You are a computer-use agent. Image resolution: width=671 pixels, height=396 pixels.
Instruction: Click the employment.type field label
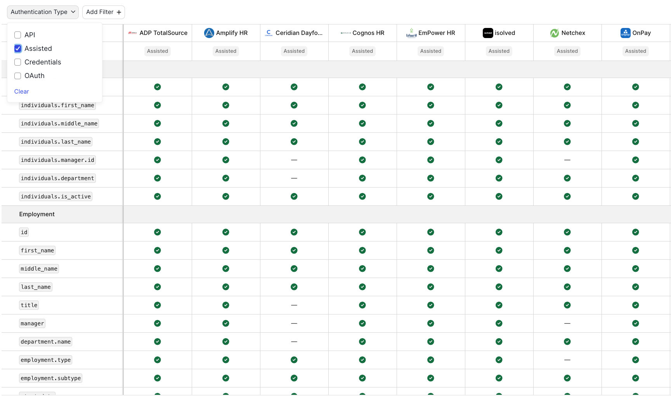pos(46,360)
